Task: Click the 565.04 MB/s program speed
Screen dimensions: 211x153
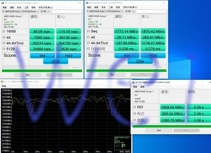Action: click(x=173, y=114)
